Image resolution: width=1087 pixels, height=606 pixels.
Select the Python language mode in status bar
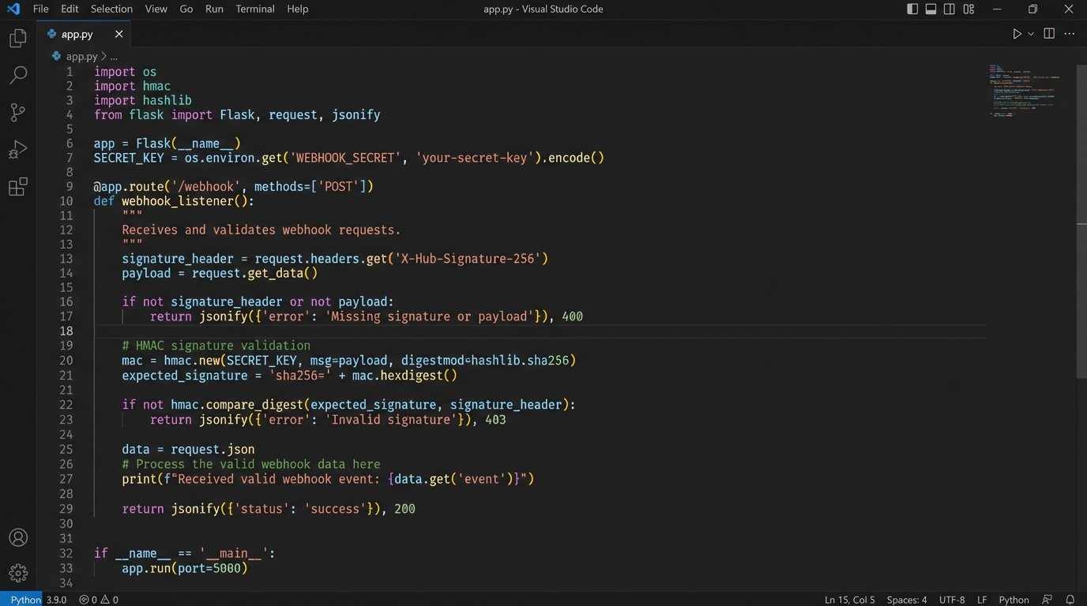tap(1014, 600)
